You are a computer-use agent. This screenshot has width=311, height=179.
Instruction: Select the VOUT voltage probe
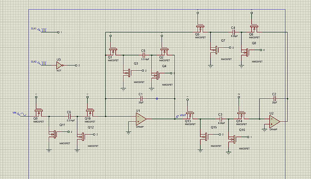[x=177, y=117]
